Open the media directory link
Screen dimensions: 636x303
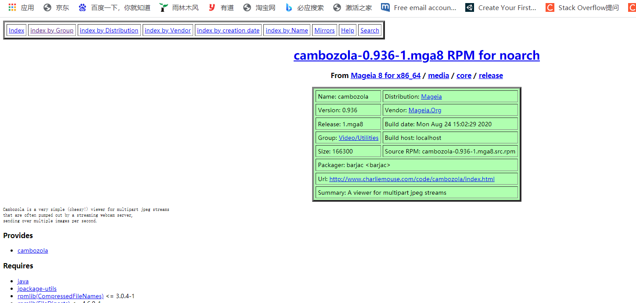pos(438,75)
